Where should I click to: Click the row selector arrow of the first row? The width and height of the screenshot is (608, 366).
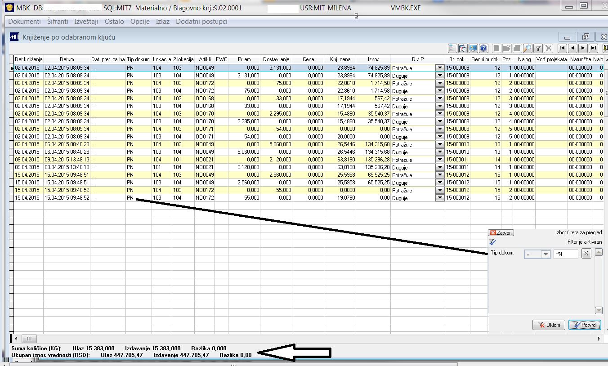pos(12,68)
